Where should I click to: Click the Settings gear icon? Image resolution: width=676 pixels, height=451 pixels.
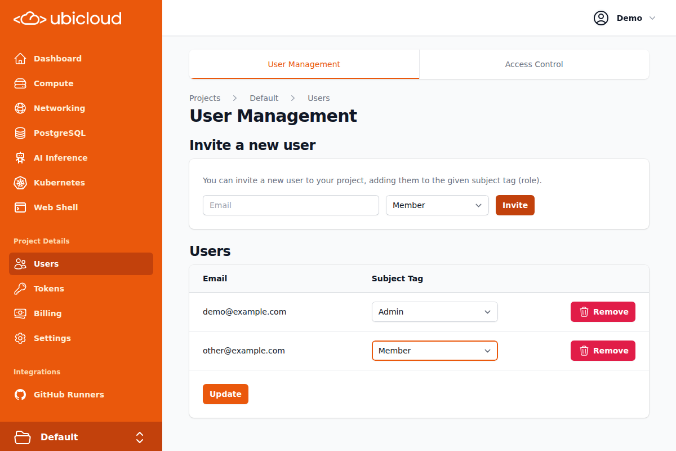click(20, 338)
